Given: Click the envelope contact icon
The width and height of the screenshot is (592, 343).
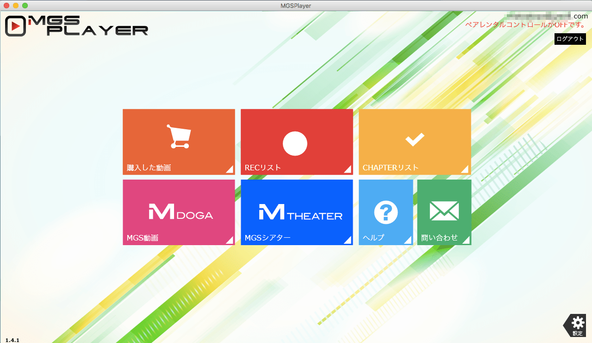Looking at the screenshot, I should point(444,211).
